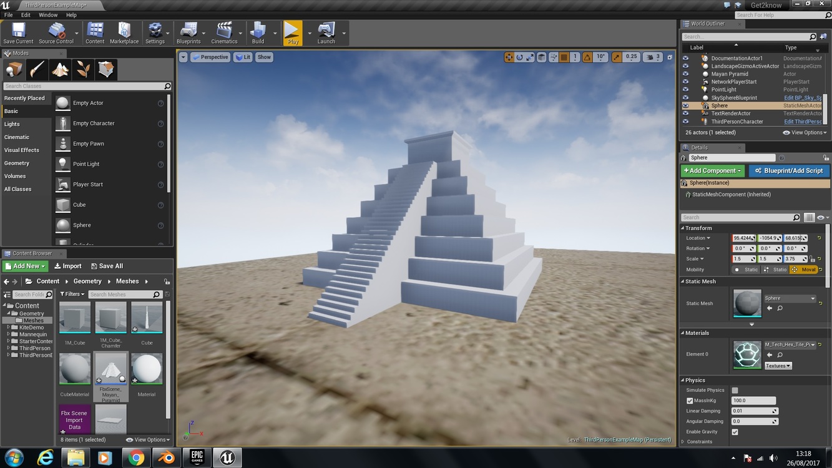This screenshot has height=468, width=832.
Task: Open Source Control from the toolbar
Action: click(x=56, y=33)
